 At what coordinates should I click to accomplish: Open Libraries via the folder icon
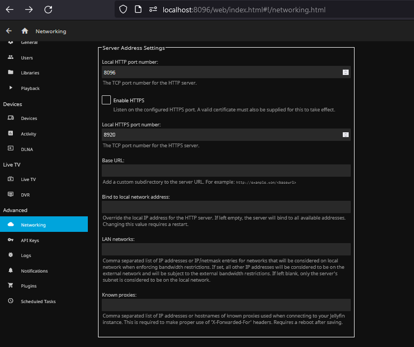[x=11, y=73]
